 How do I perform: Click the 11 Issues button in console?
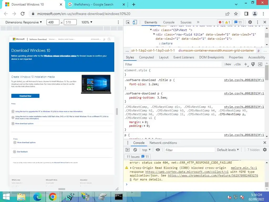tap(137, 157)
